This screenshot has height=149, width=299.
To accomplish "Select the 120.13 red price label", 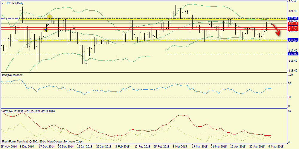I will click(292, 23).
